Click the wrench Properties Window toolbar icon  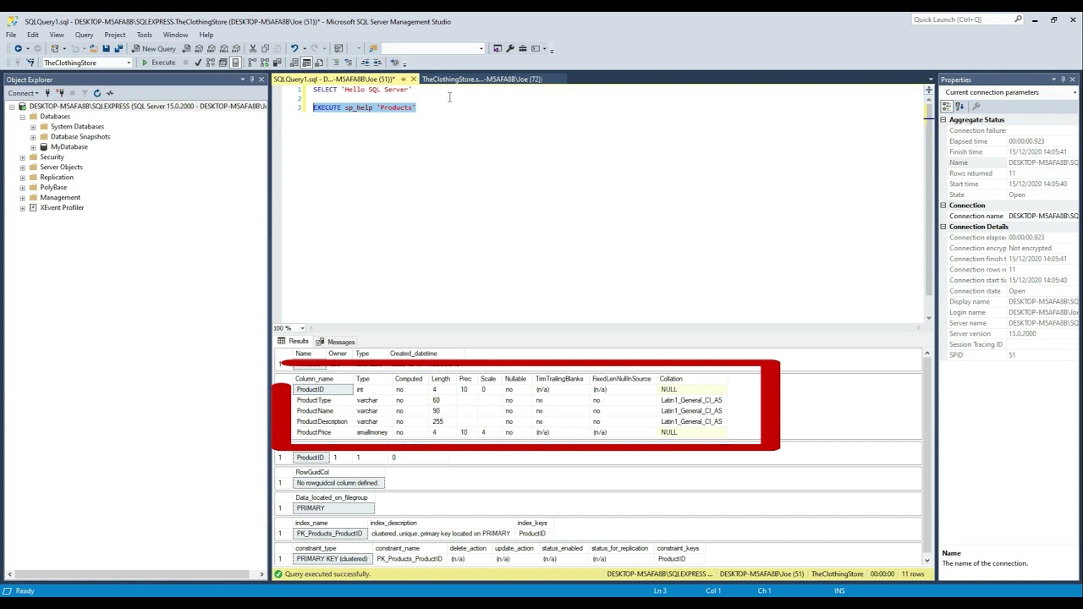(x=510, y=48)
